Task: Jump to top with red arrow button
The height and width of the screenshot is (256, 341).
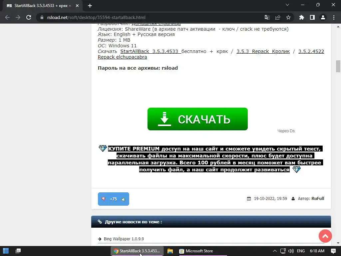Action: point(325,236)
